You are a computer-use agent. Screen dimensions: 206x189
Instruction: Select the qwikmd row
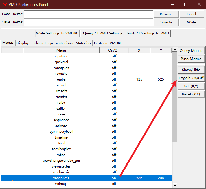pos(87,62)
